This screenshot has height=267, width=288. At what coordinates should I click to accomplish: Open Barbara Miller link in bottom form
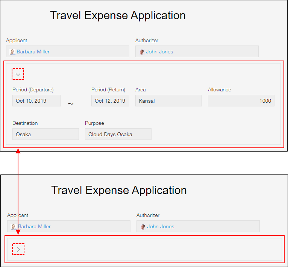34,227
